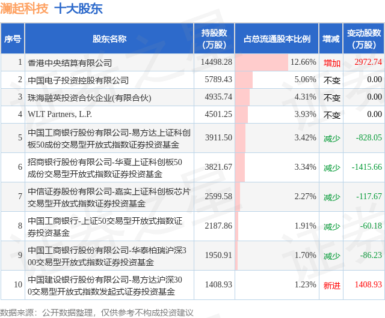The image size is (385, 318).
Task: Click change value -828.05
Action: 369,137
